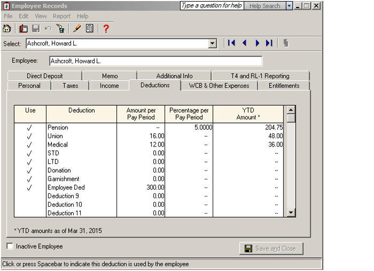
Task: Switch to WCB & Other Expenses tab
Action: coord(219,86)
